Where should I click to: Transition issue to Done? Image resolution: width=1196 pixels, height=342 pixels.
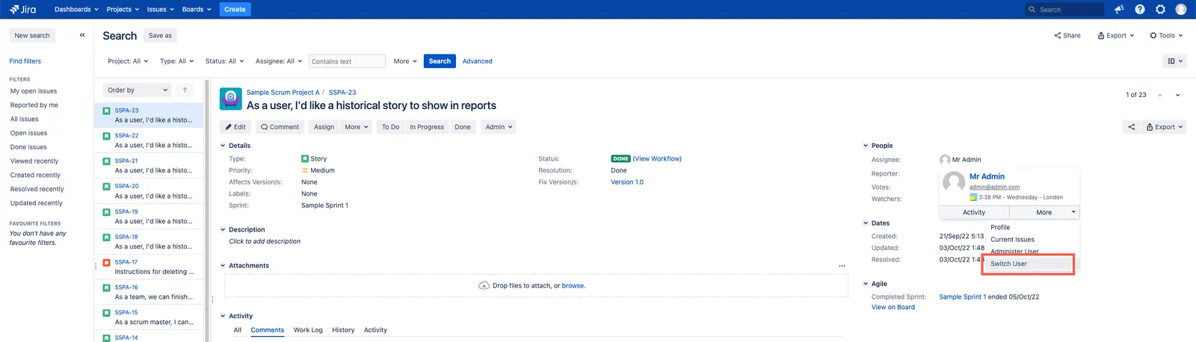(x=463, y=127)
